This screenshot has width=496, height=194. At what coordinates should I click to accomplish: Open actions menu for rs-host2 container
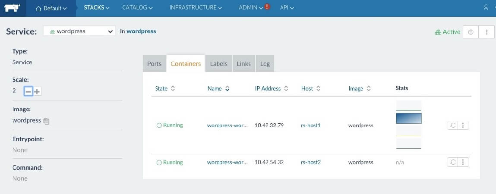pyautogui.click(x=463, y=162)
